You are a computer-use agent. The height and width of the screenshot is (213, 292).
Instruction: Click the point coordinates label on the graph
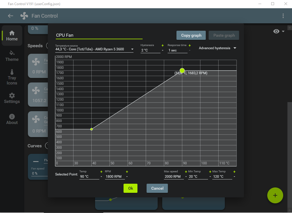191,73
